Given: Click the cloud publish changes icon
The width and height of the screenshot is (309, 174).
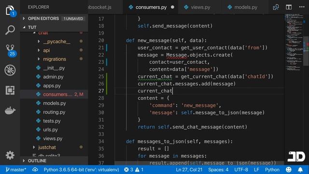Looking at the screenshot, I should (x=35, y=170).
